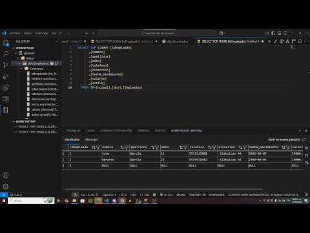Open the Source Control view
Image resolution: width=310 pixels, height=233 pixels.
coord(6,65)
